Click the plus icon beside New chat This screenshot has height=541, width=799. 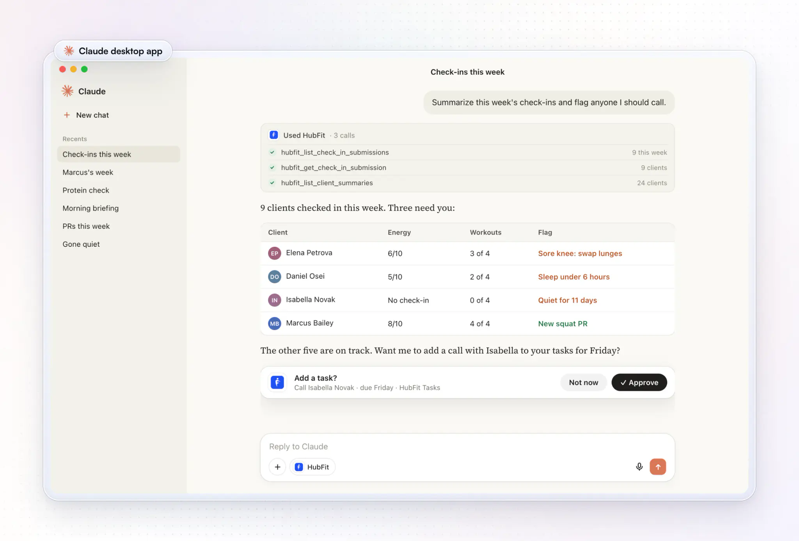(67, 115)
